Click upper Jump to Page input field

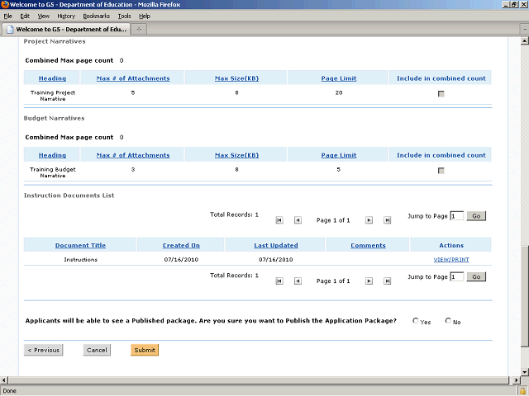coord(457,216)
